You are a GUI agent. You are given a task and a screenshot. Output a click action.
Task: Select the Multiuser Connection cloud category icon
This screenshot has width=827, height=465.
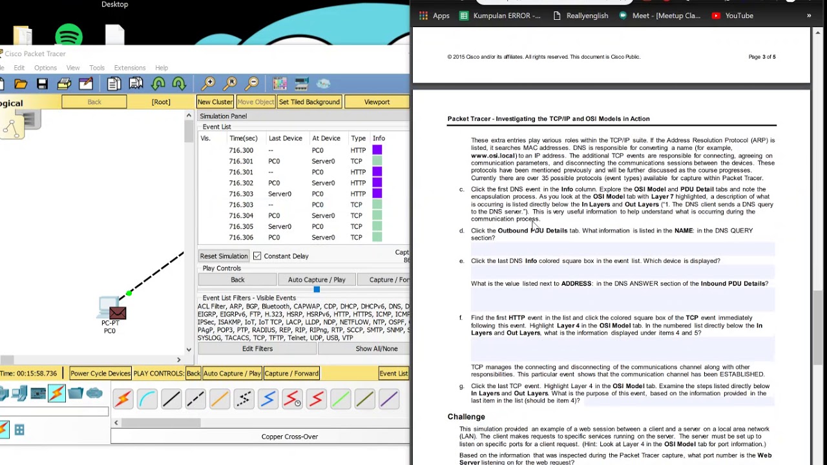(x=94, y=393)
